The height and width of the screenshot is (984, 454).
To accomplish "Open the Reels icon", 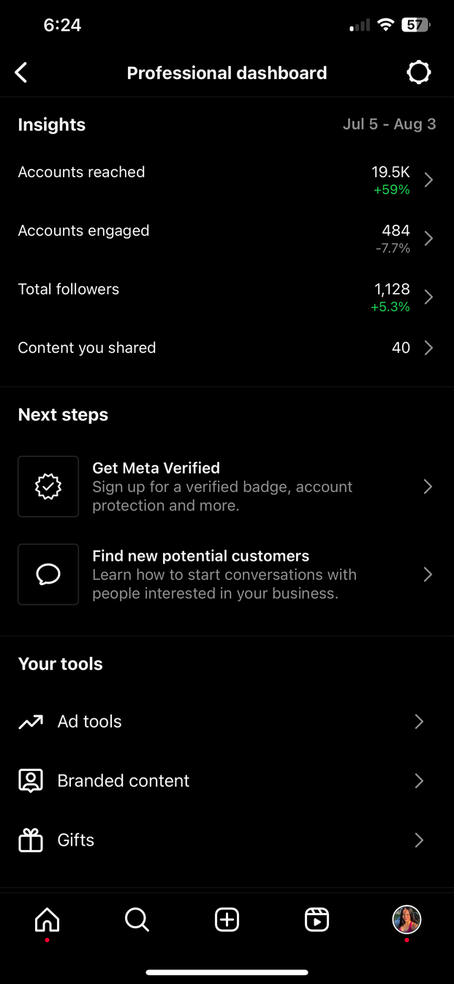I will pos(317,920).
